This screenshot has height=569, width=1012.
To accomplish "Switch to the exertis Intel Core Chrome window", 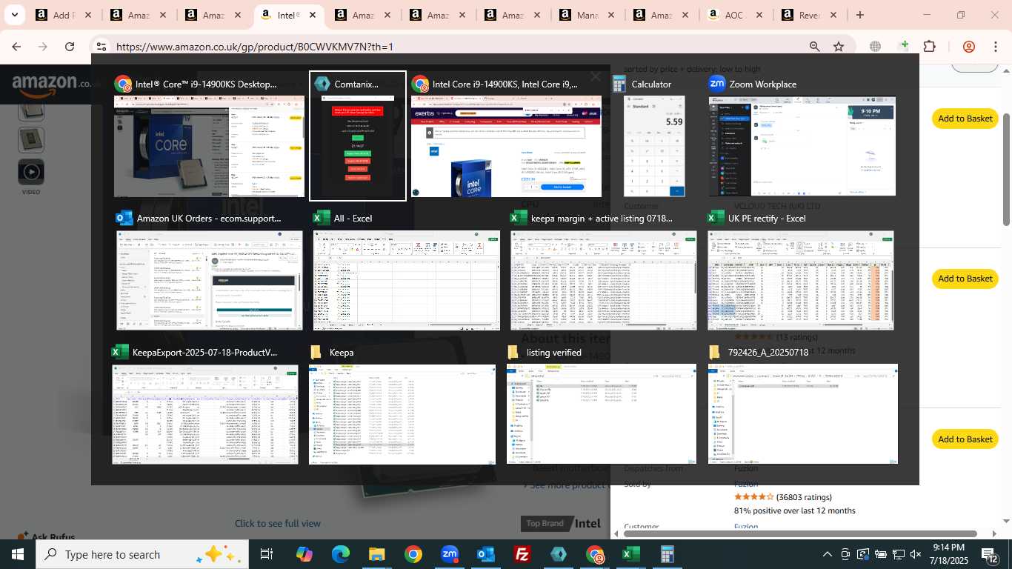I will pyautogui.click(x=507, y=136).
